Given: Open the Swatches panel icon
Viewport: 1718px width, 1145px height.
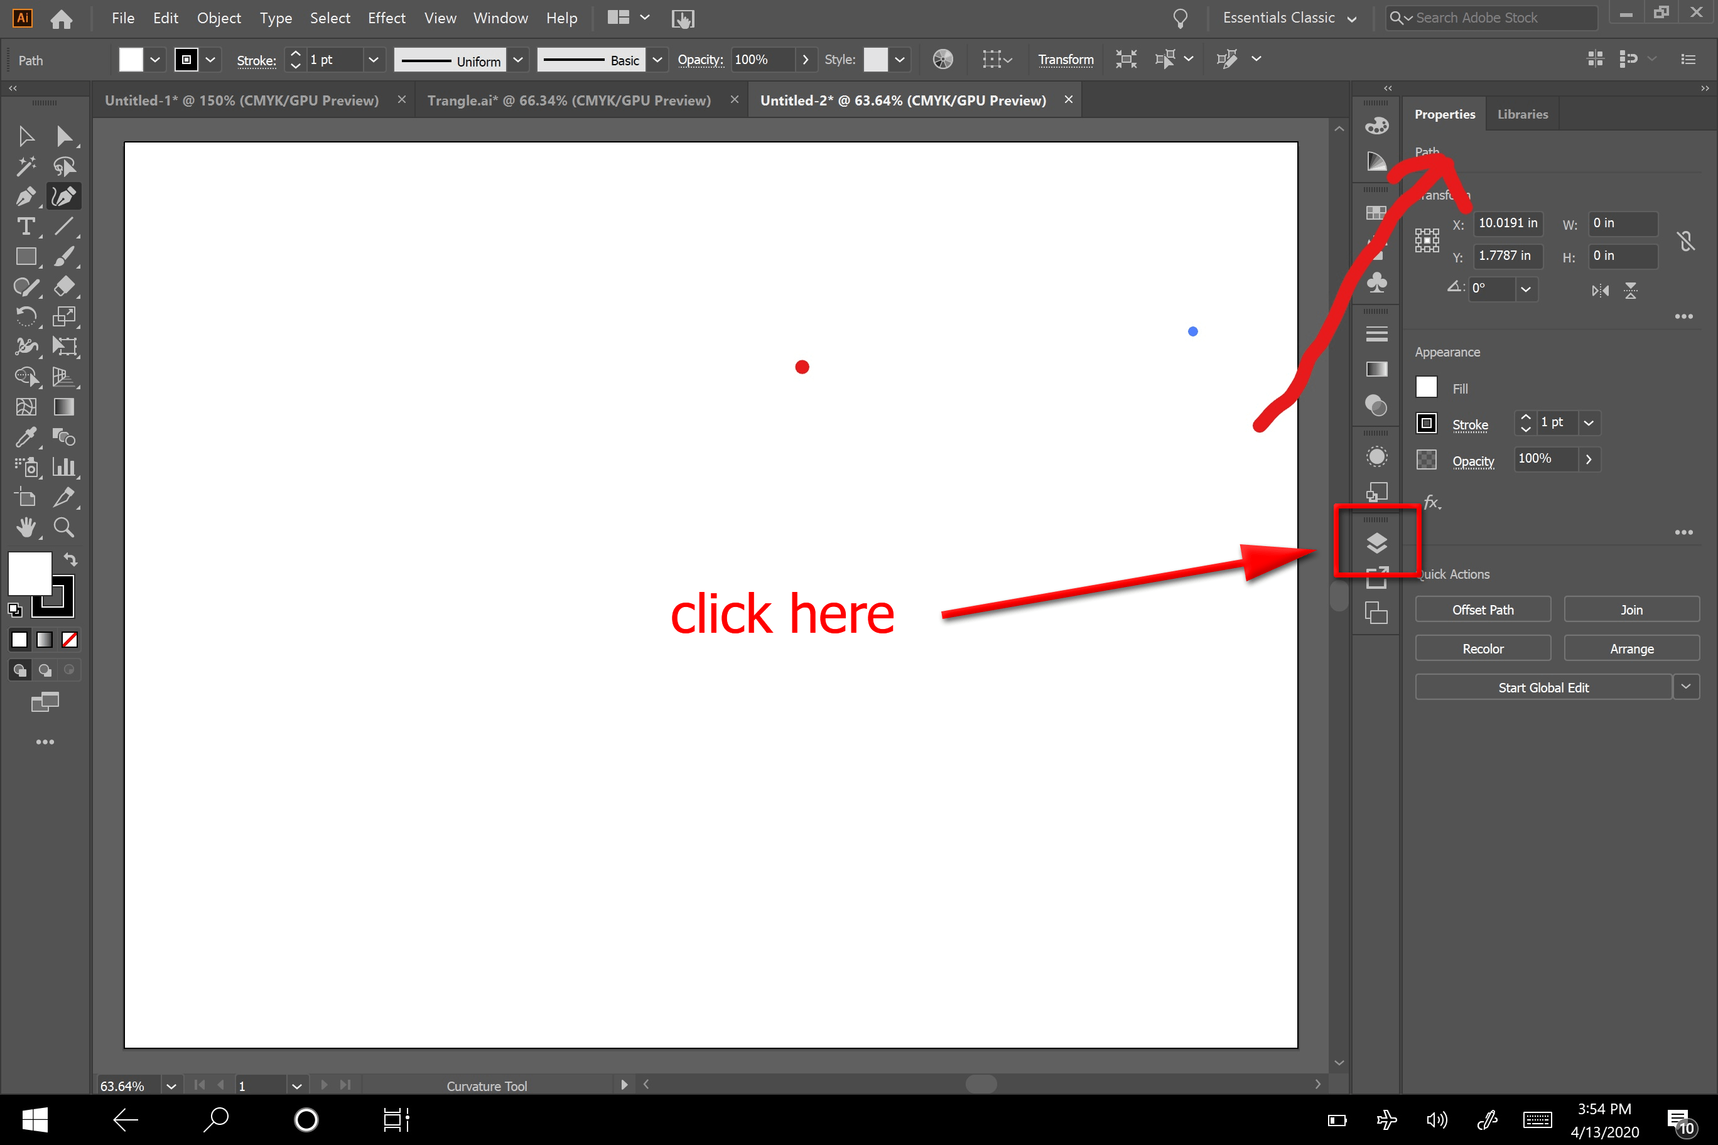Looking at the screenshot, I should click(x=1377, y=212).
